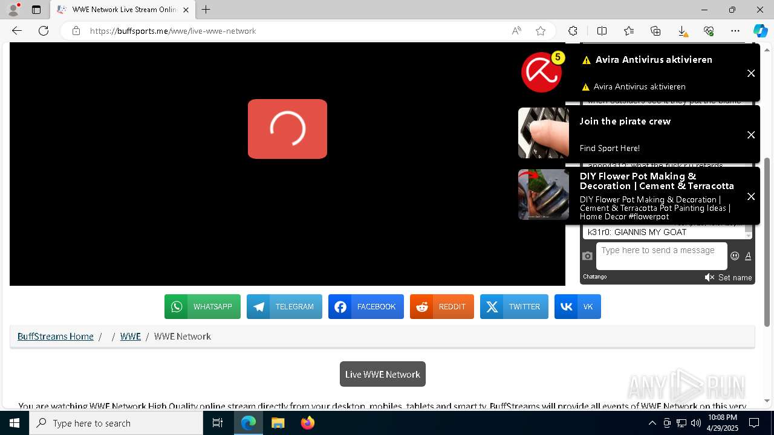
Task: Click the flower pot video thumbnail
Action: (543, 195)
